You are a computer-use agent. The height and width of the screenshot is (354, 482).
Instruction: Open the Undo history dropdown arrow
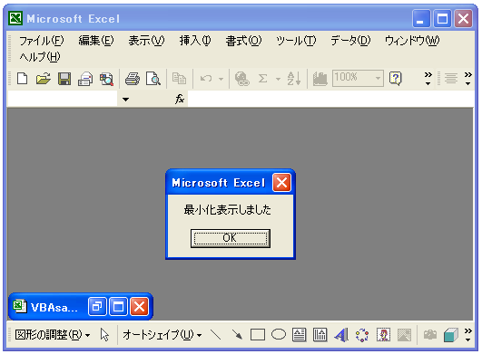point(221,79)
